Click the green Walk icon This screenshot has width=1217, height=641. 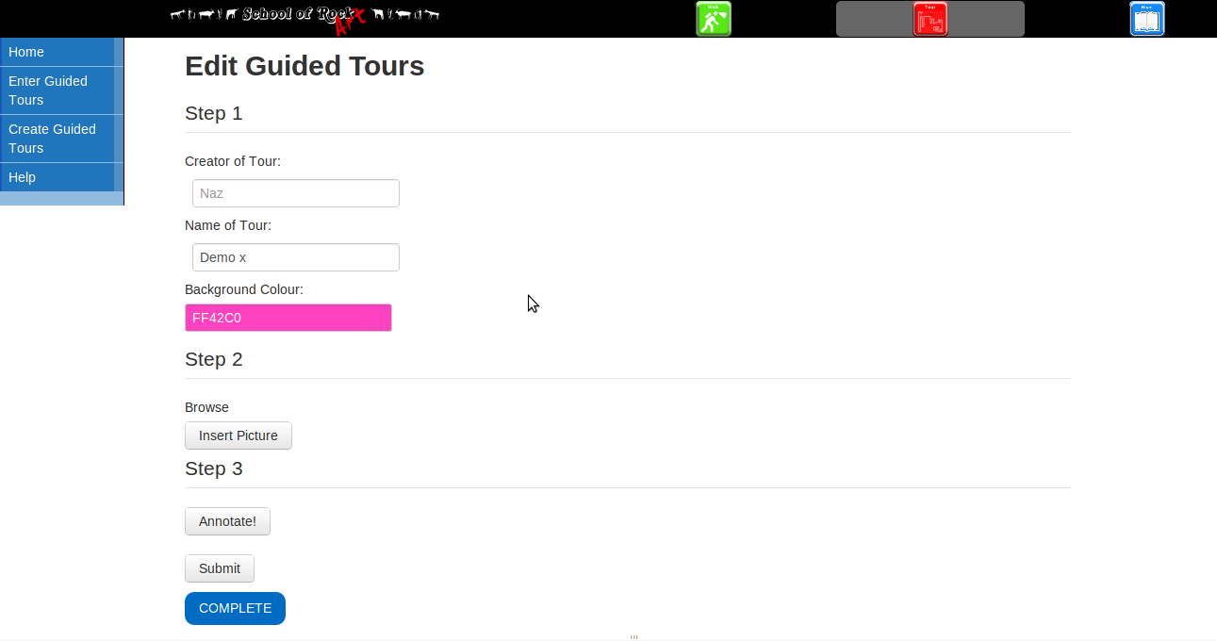tap(714, 19)
